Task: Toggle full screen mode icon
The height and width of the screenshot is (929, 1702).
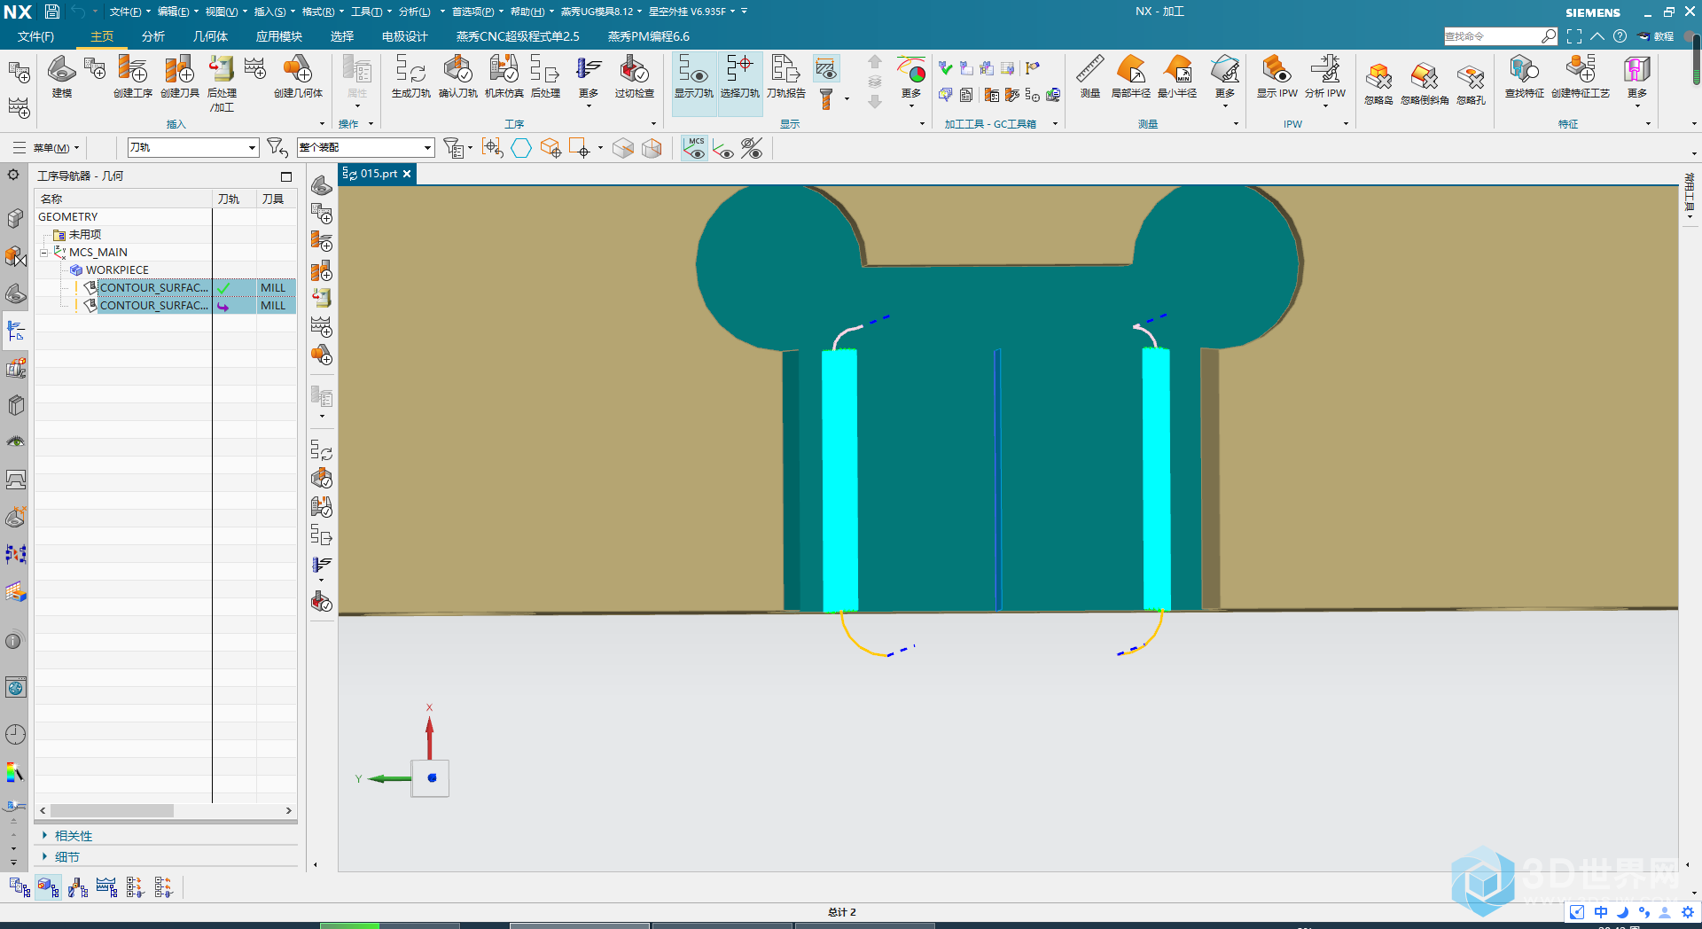Action: [1574, 36]
